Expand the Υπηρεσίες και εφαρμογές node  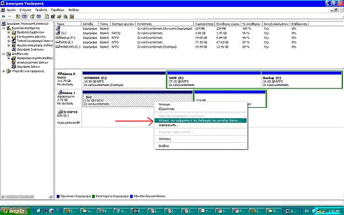click(4, 71)
